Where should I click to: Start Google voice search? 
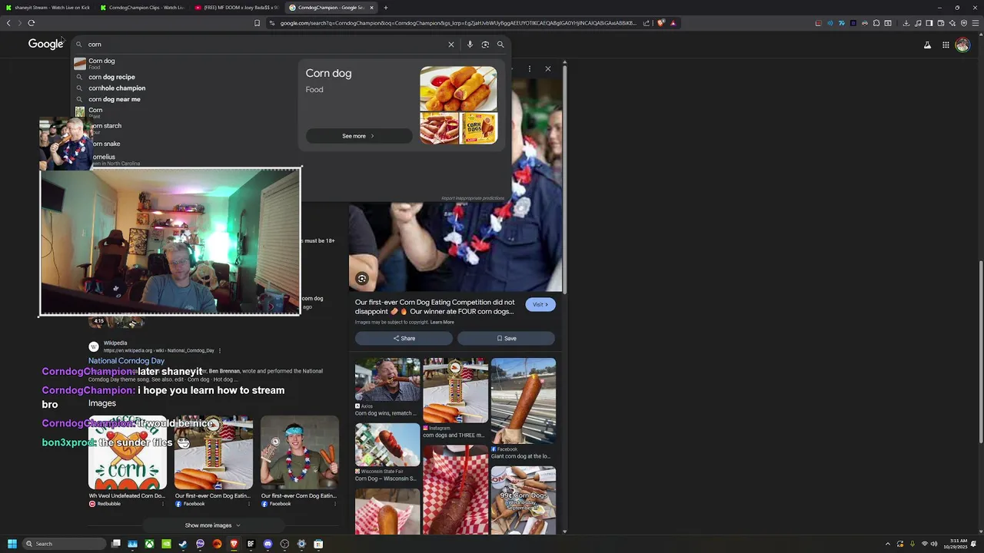tap(470, 45)
